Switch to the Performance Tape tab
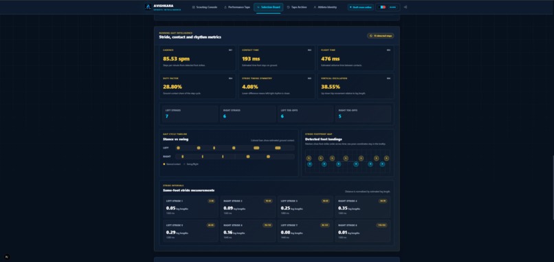 point(236,7)
